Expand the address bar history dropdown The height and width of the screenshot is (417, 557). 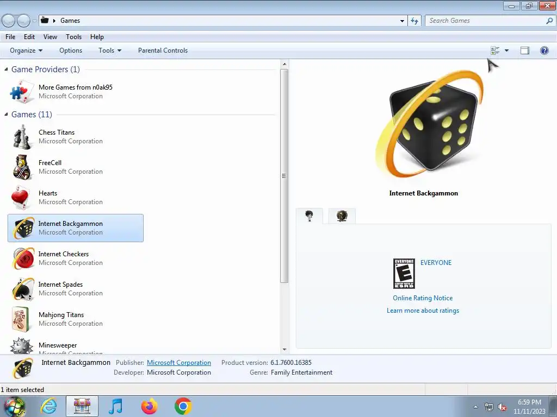402,21
